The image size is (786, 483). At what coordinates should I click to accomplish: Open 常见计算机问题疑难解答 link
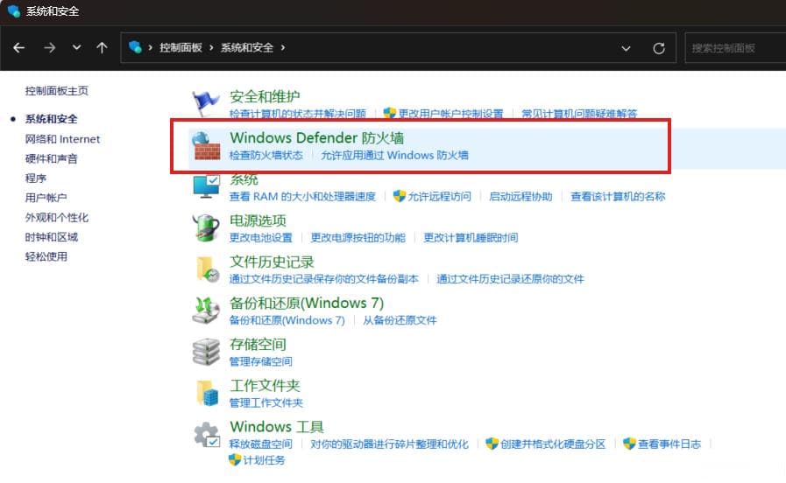pyautogui.click(x=579, y=114)
